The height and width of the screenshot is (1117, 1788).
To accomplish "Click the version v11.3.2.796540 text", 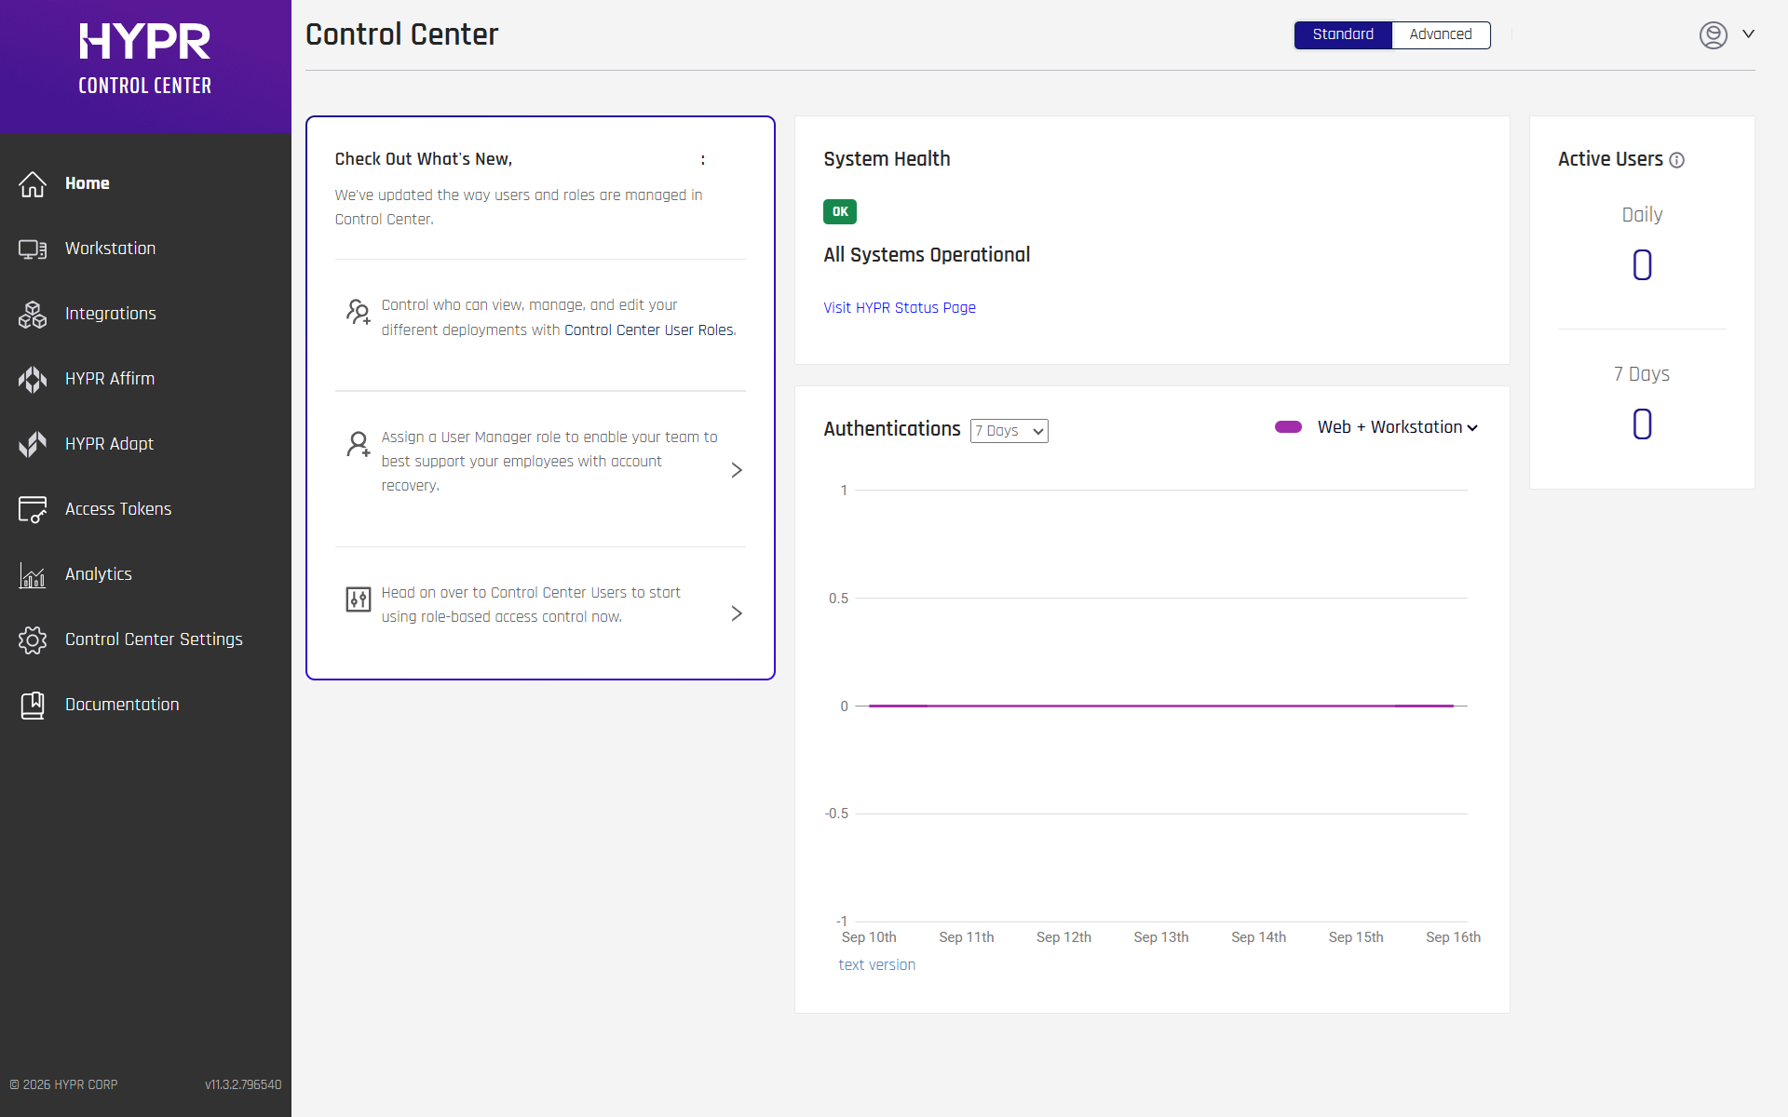I will click(x=243, y=1085).
